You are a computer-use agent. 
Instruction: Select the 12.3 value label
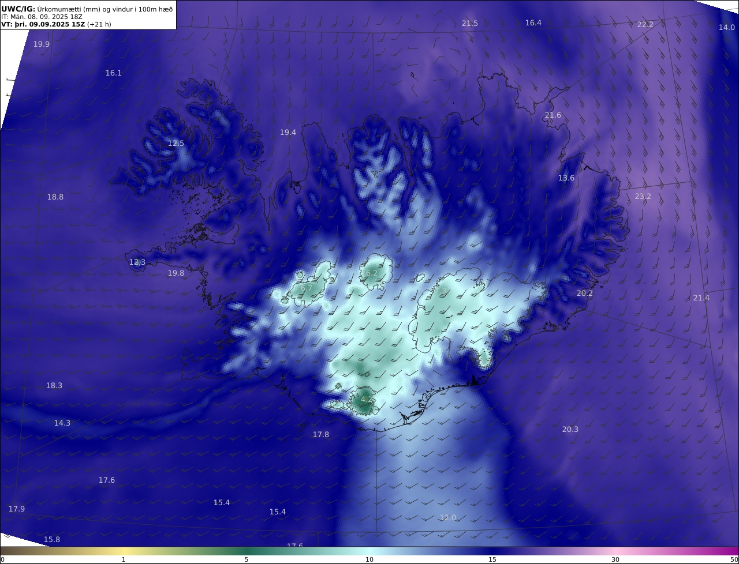point(137,262)
